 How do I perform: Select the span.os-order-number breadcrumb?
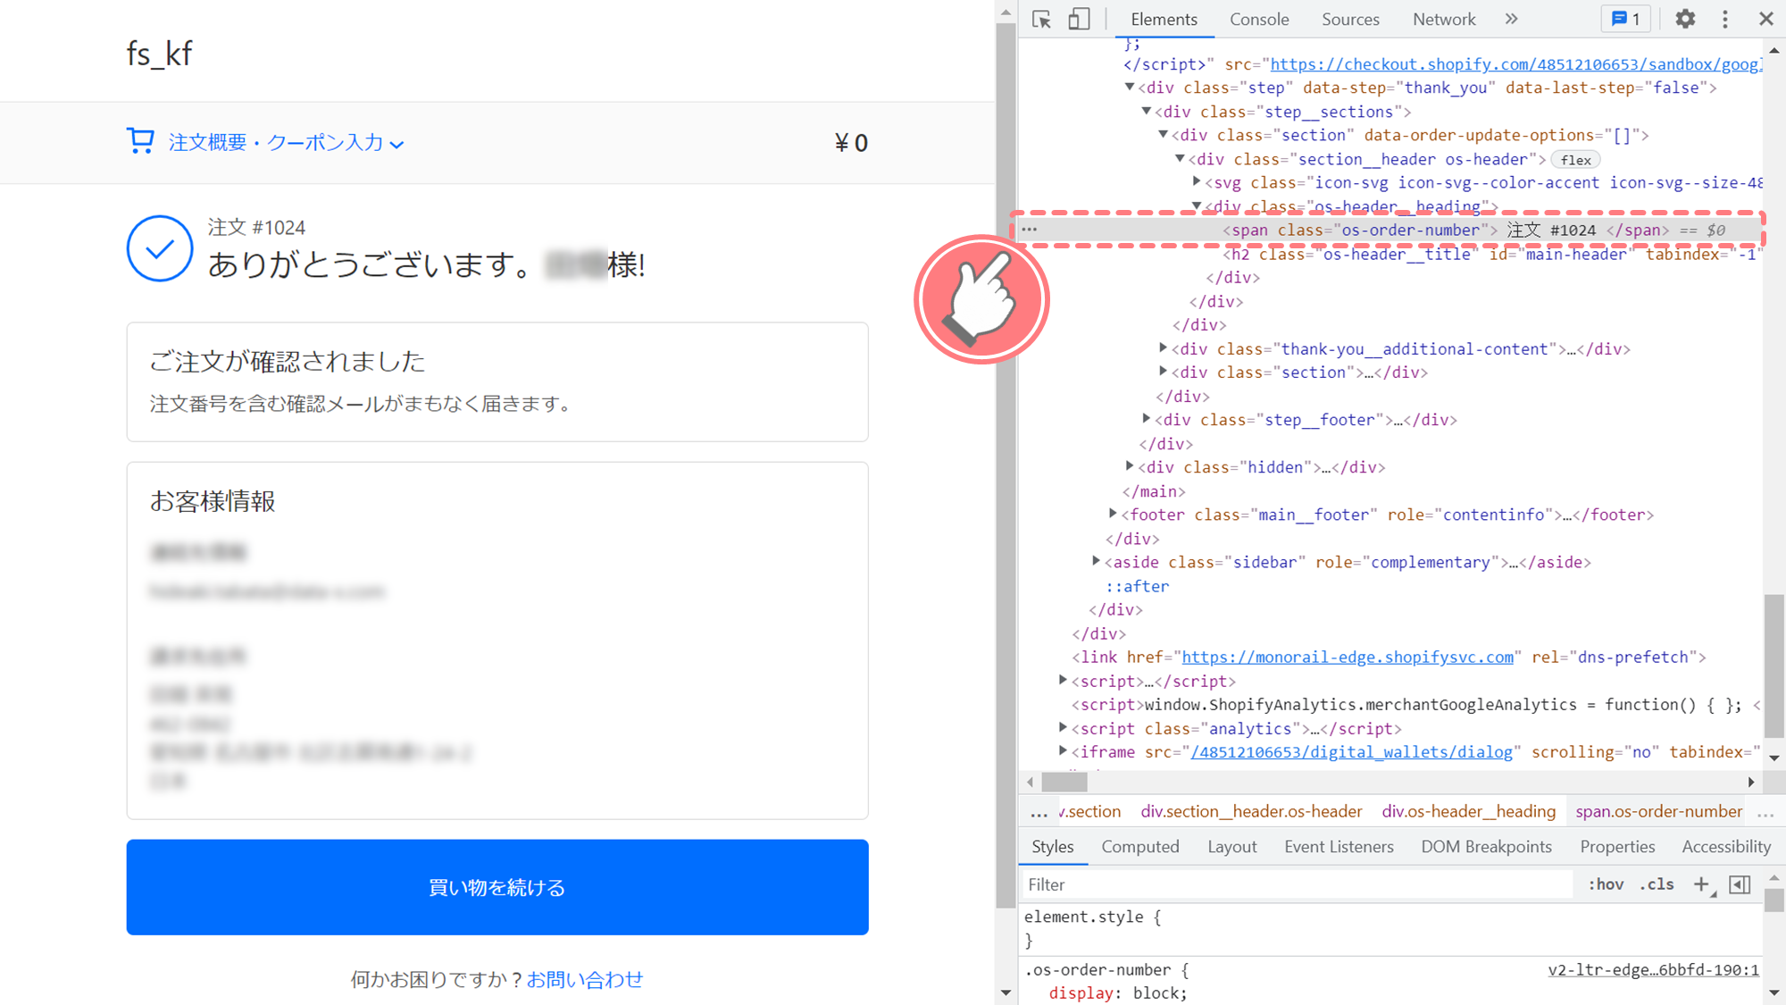(1658, 812)
